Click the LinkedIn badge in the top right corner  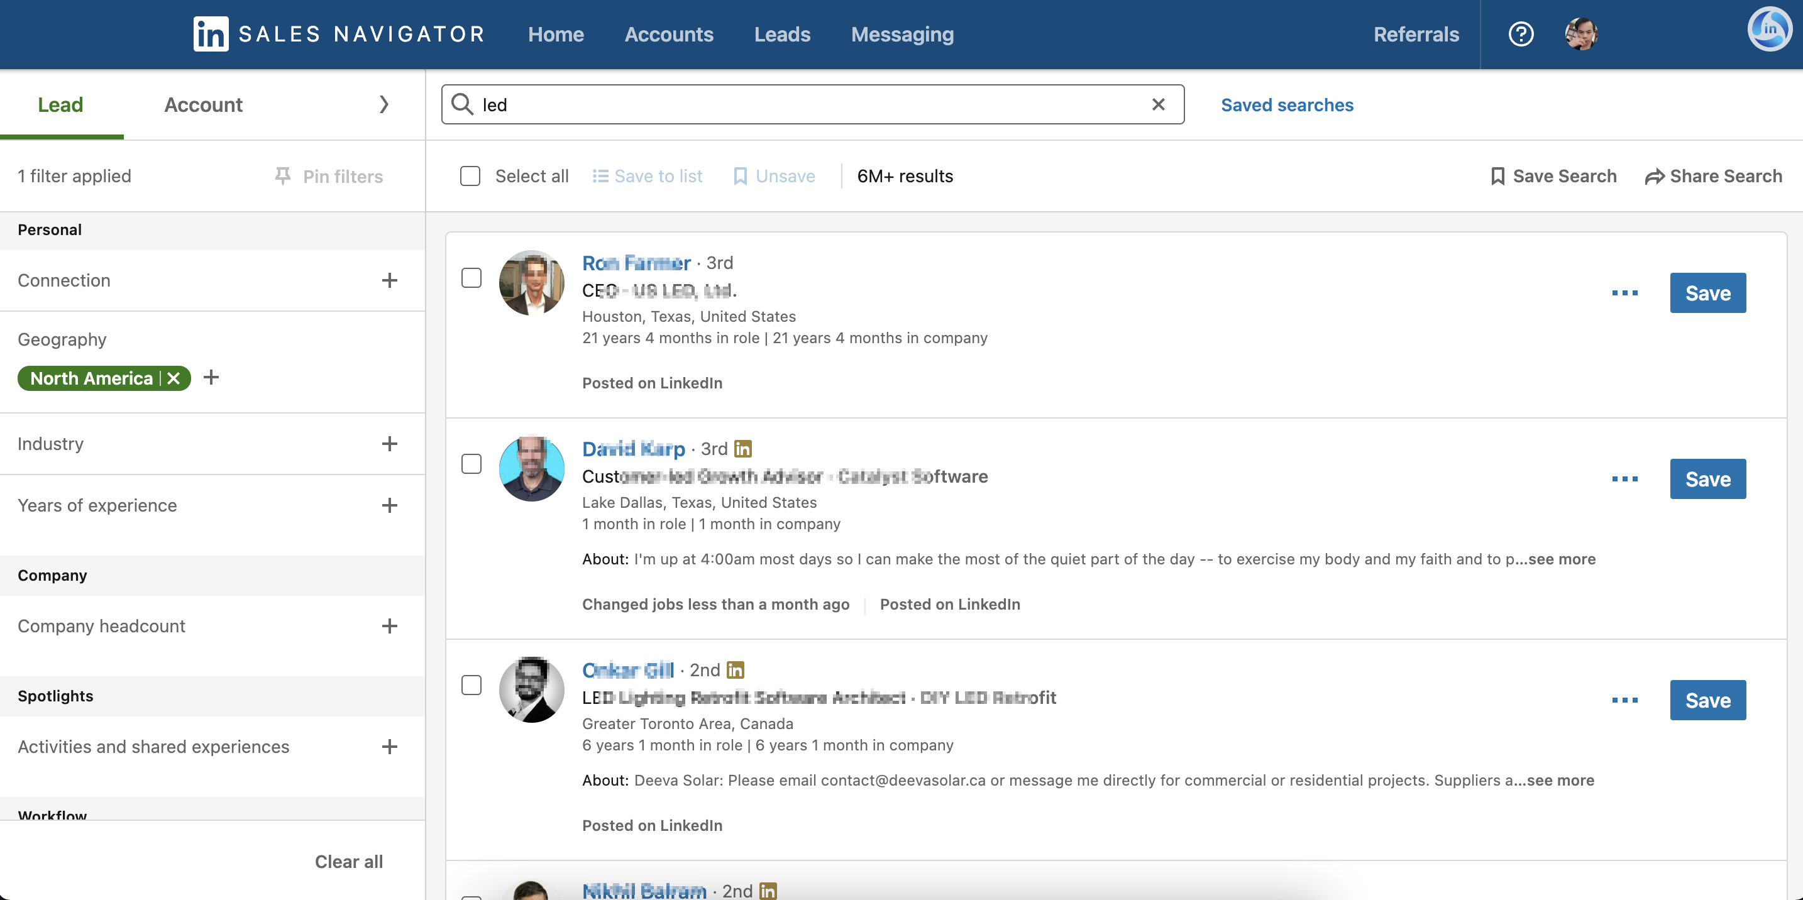pos(1770,30)
